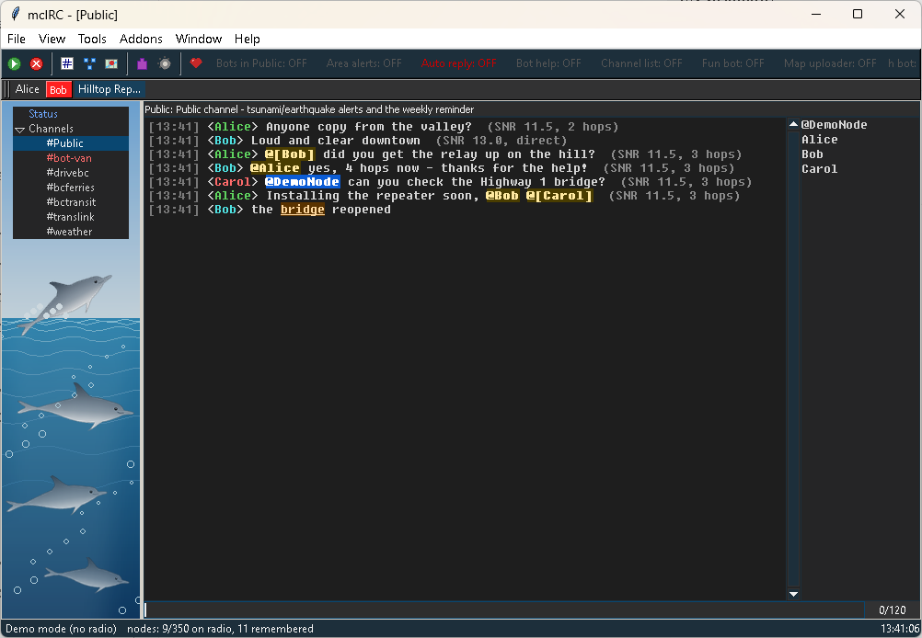Image resolution: width=922 pixels, height=638 pixels.
Task: Click the underlined bridge link
Action: click(302, 209)
